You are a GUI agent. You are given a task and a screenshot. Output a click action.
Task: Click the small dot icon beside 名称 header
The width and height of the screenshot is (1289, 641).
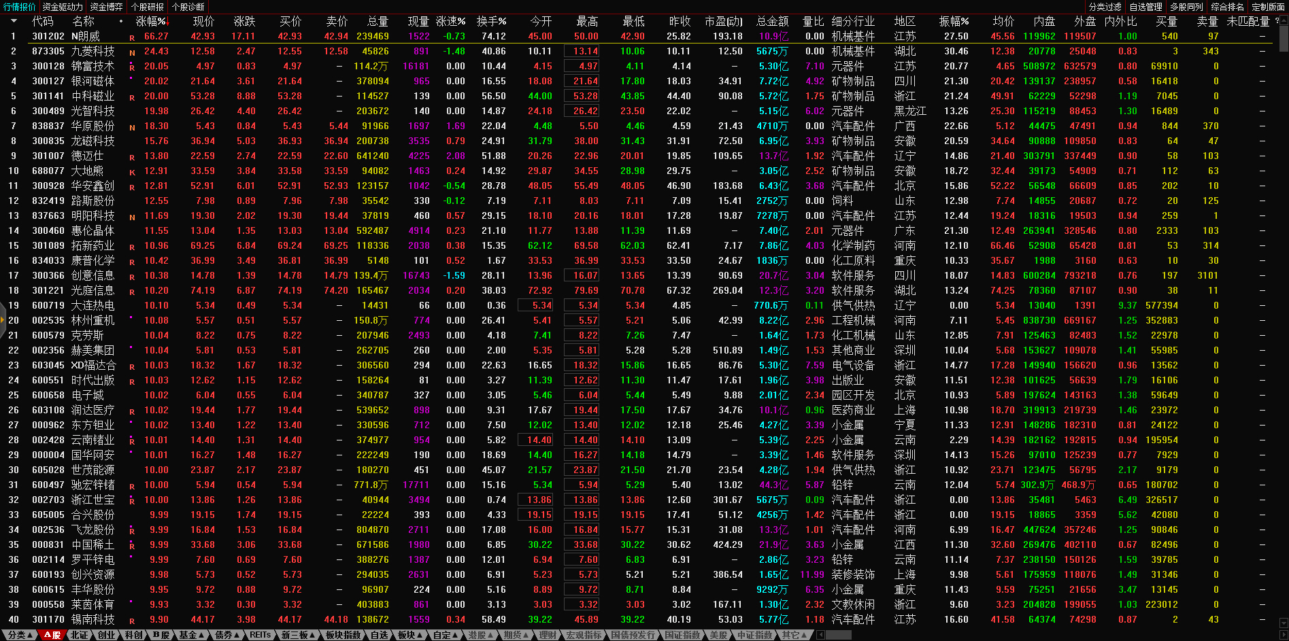(x=121, y=21)
